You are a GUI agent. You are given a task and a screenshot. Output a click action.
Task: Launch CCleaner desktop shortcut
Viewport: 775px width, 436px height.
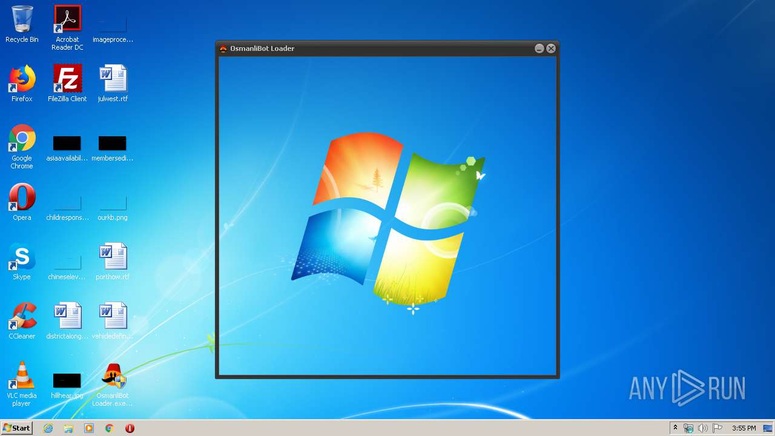pyautogui.click(x=22, y=321)
